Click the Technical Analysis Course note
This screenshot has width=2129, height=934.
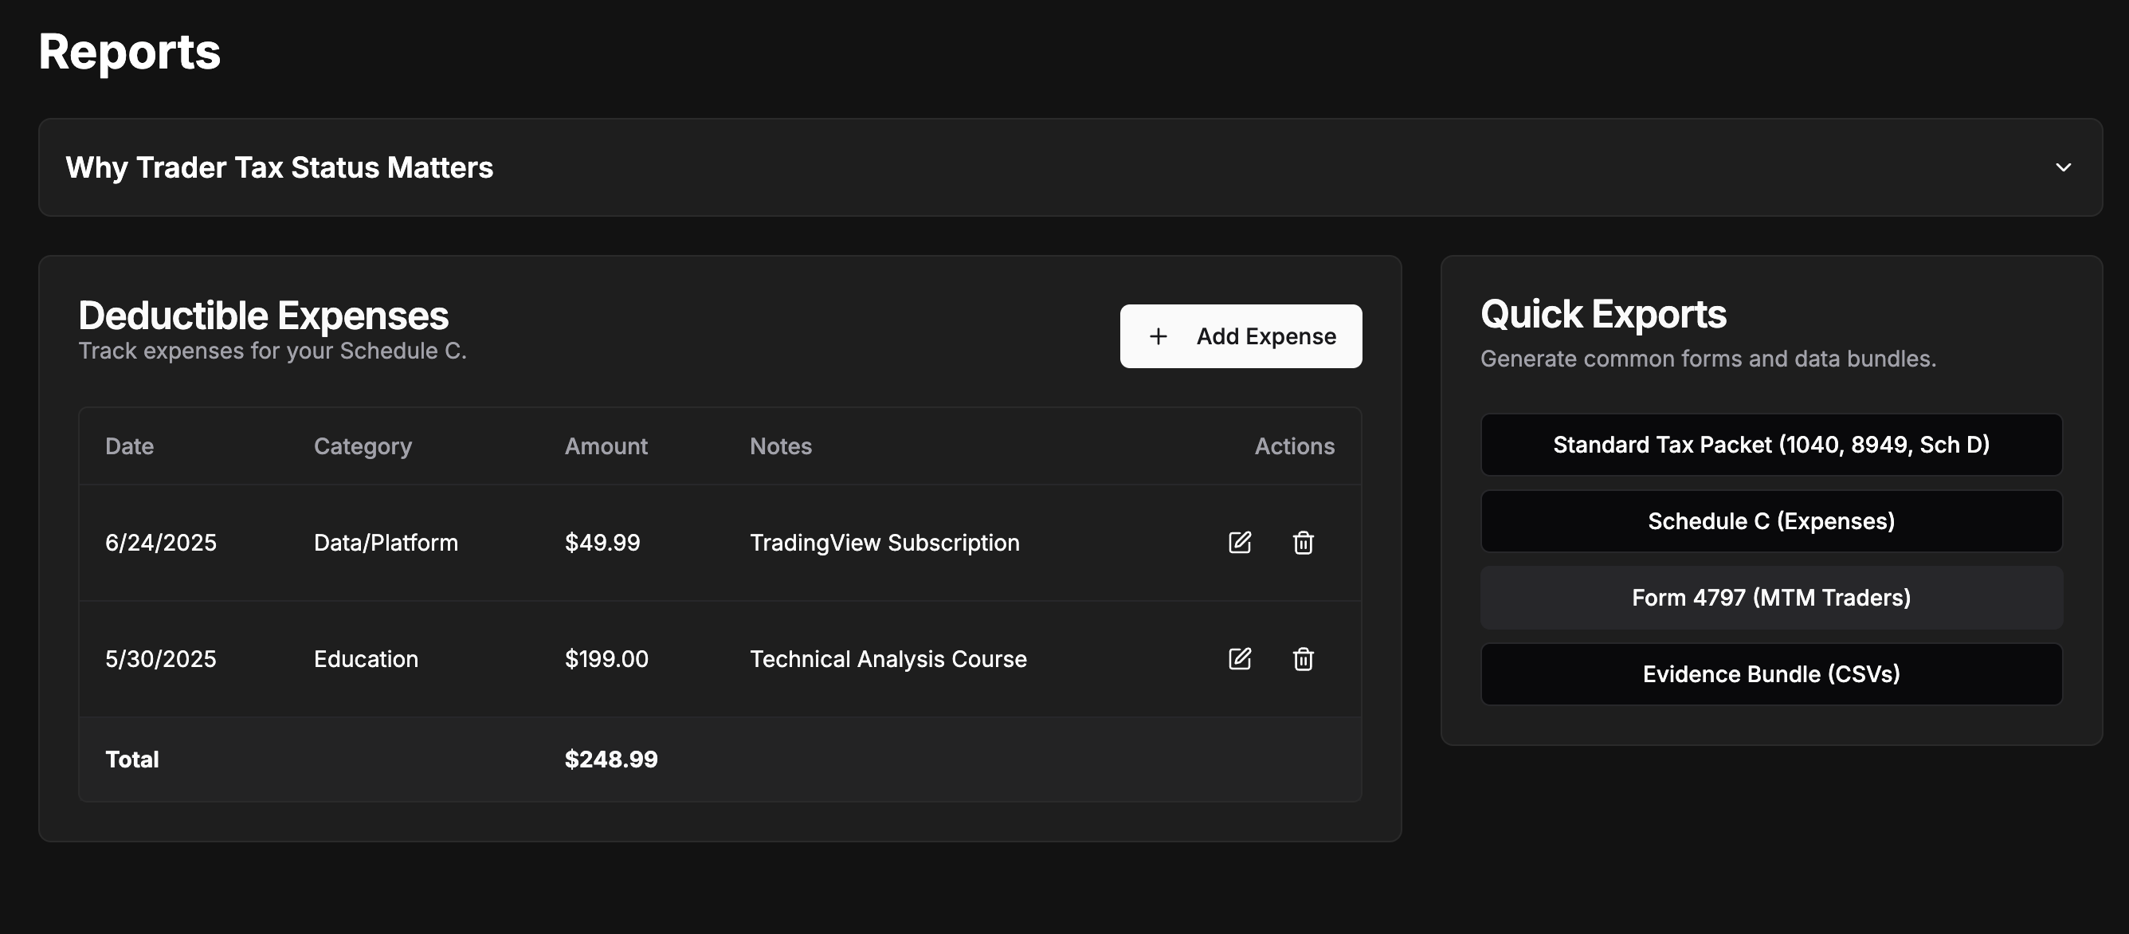[x=888, y=659]
